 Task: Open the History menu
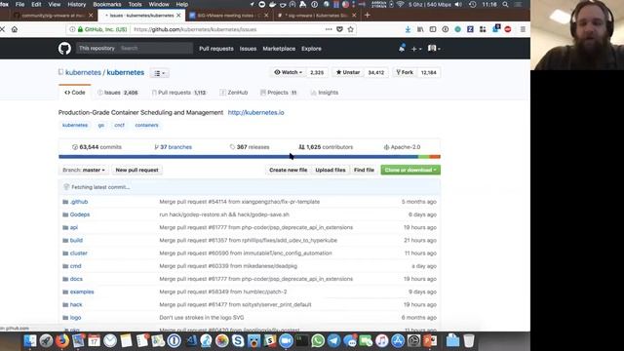pyautogui.click(x=76, y=4)
